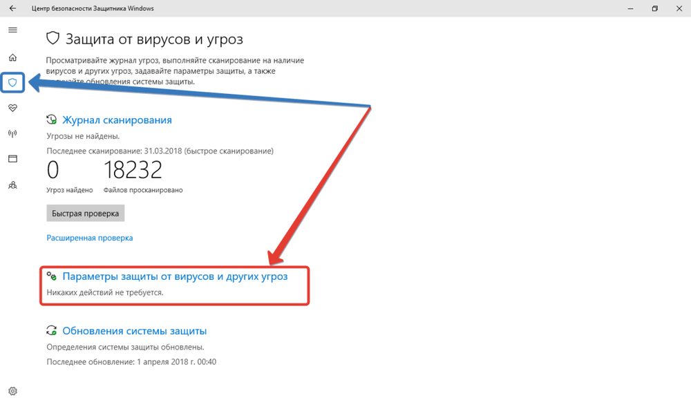Screen dimensions: 691x407
Task: Open family options sidebar icon
Action: pyautogui.click(x=12, y=185)
